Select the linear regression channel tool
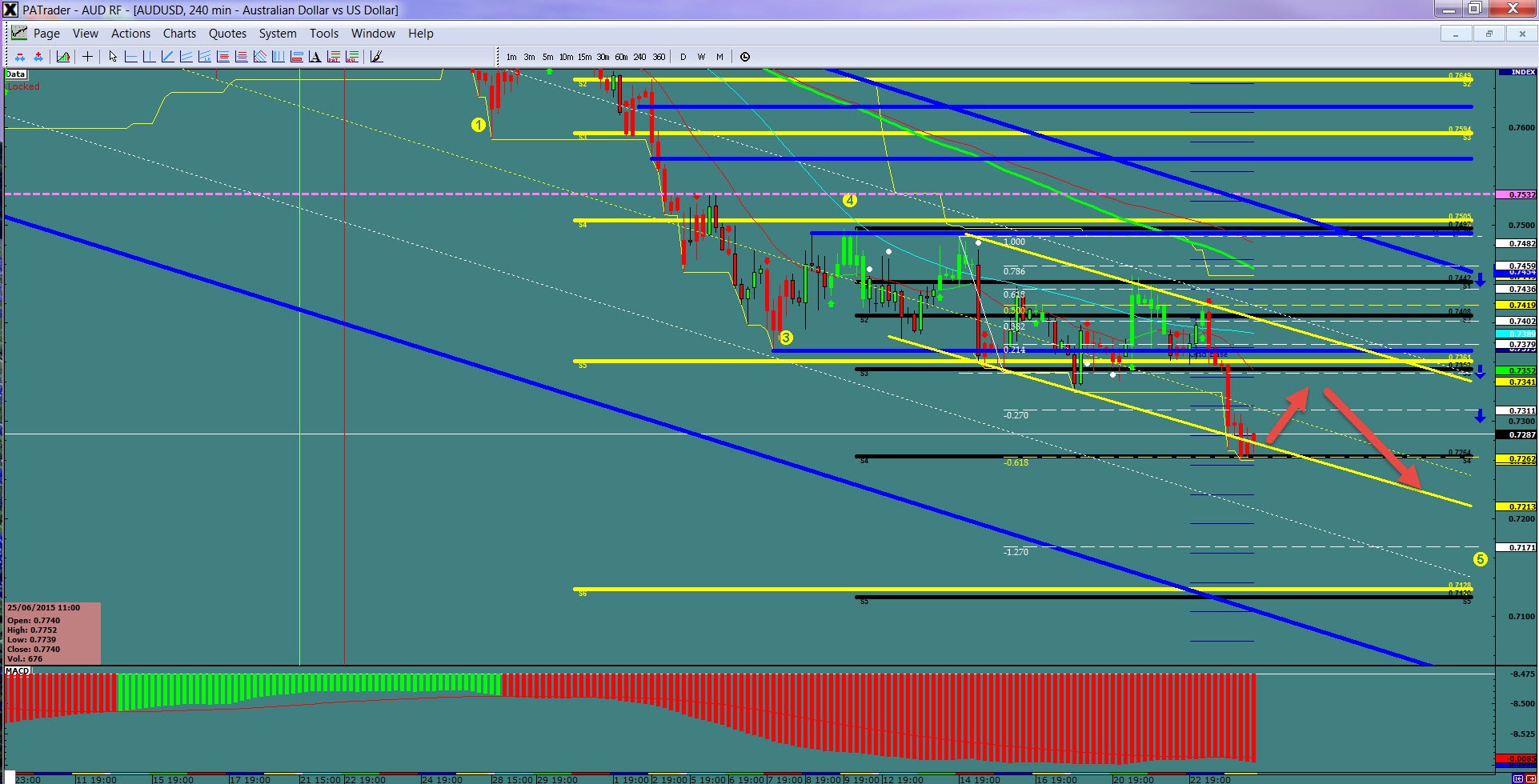This screenshot has height=784, width=1539. (204, 57)
